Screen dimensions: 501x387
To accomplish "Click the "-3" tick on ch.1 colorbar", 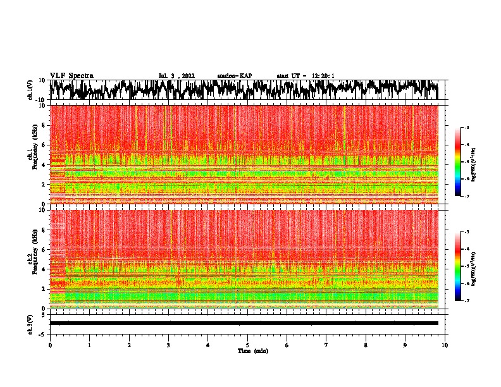I will point(466,128).
